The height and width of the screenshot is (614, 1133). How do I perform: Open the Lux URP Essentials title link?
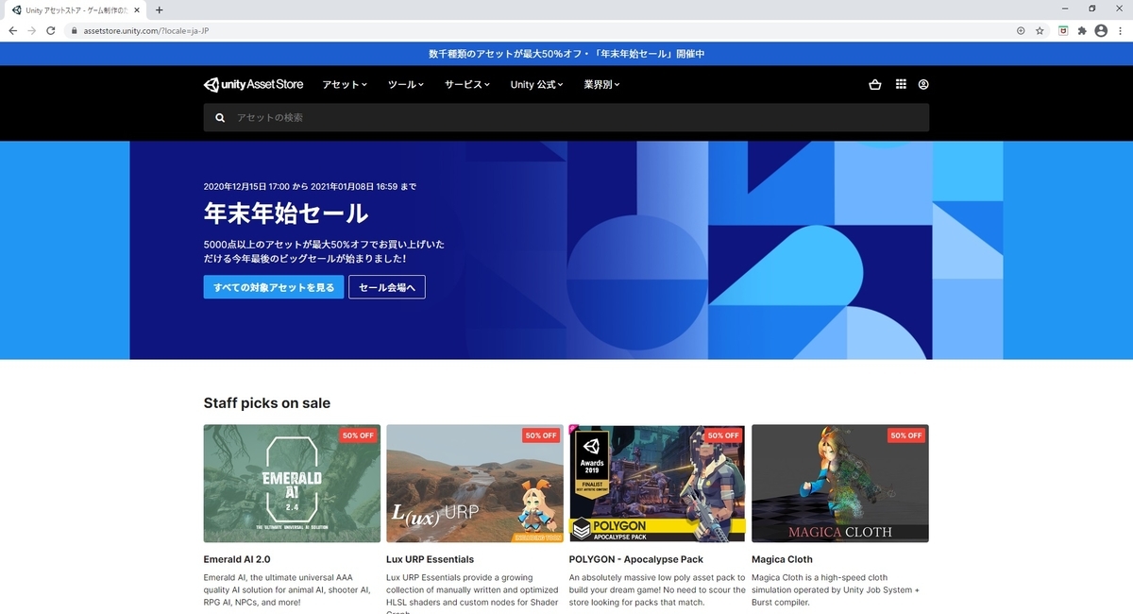tap(431, 559)
